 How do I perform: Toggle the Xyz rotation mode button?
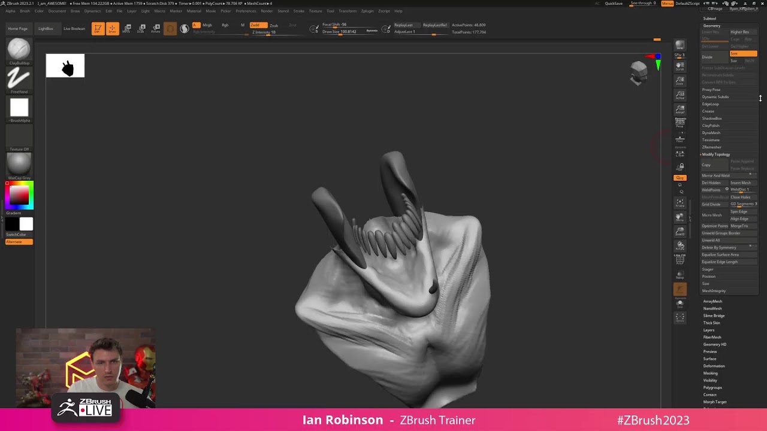680,178
